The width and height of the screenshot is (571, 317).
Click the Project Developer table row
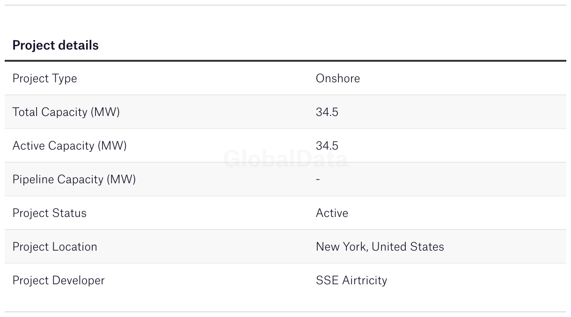285,280
